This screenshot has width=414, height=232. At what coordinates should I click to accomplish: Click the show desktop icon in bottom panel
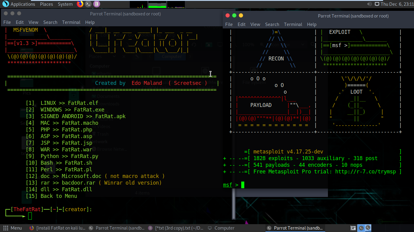point(353,228)
